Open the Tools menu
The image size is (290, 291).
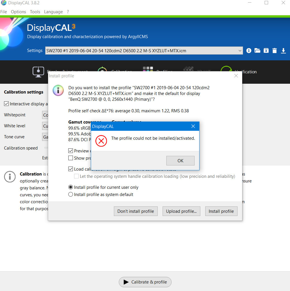click(35, 12)
